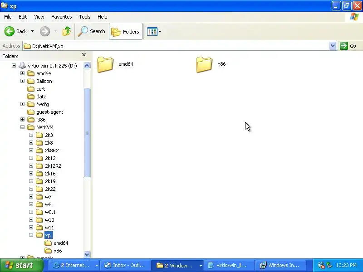363x272 pixels.
Task: Expand the 2k3 tree node
Action: [31, 135]
